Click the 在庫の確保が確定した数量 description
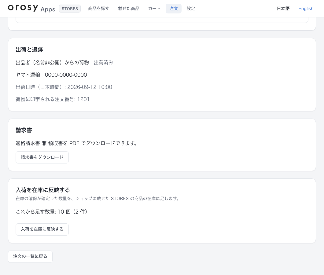Image resolution: width=324 pixels, height=275 pixels. tap(98, 199)
